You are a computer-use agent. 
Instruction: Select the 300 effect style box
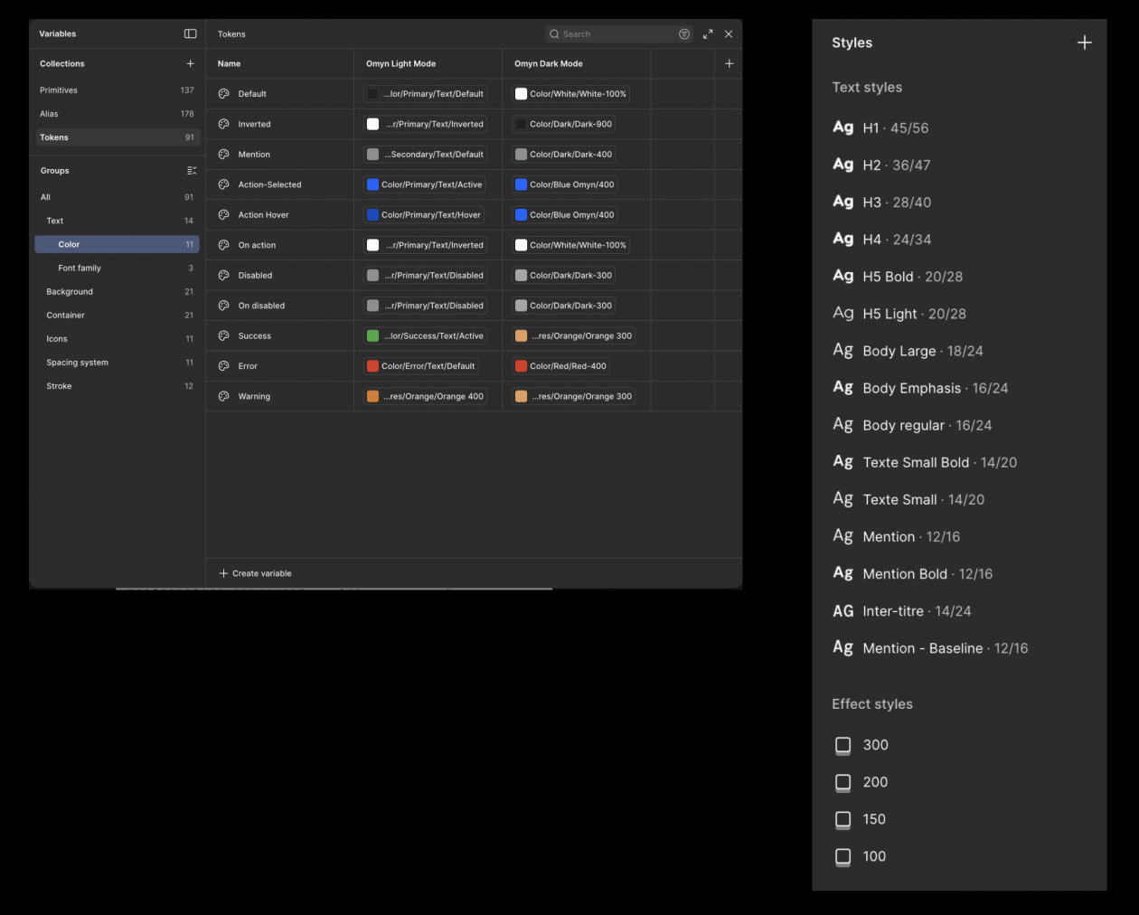point(842,745)
